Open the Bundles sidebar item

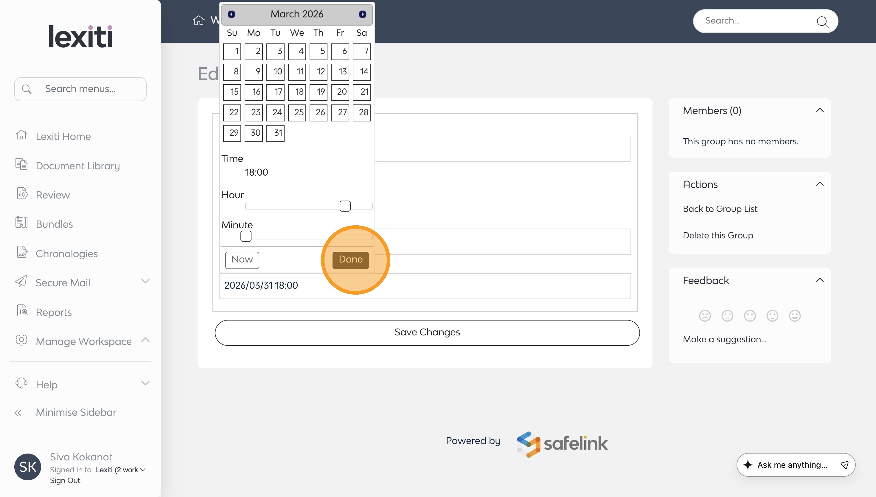tap(54, 224)
